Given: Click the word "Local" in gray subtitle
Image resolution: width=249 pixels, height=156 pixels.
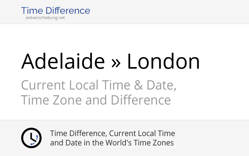Looking at the screenshot, I should pos(84,85).
